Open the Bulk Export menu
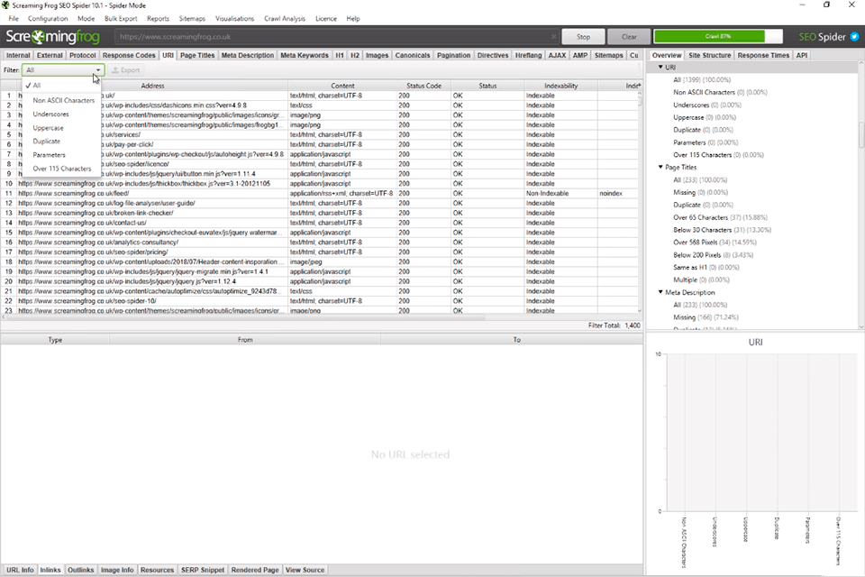Viewport: 865px width, 577px height. click(x=121, y=18)
